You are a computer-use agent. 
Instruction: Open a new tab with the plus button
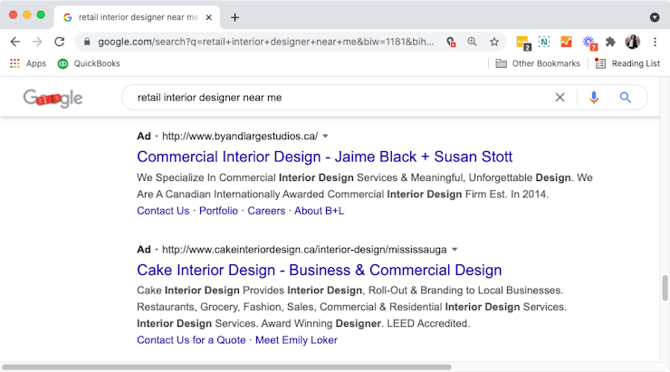[234, 17]
